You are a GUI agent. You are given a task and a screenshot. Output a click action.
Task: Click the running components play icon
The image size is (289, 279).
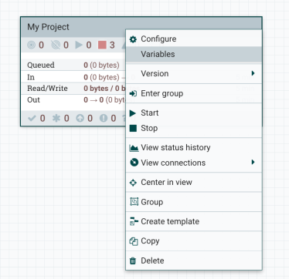[x=79, y=45]
